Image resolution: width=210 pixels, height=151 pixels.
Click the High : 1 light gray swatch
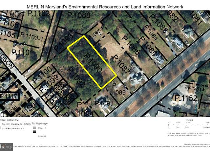click(34, 128)
